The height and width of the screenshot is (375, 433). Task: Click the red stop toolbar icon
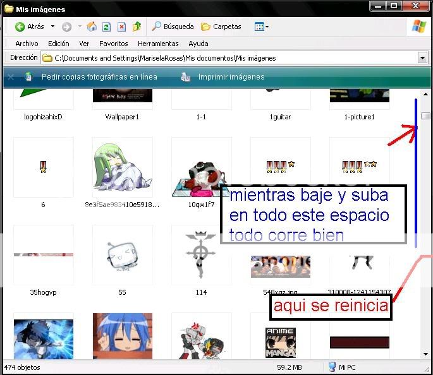tap(121, 27)
